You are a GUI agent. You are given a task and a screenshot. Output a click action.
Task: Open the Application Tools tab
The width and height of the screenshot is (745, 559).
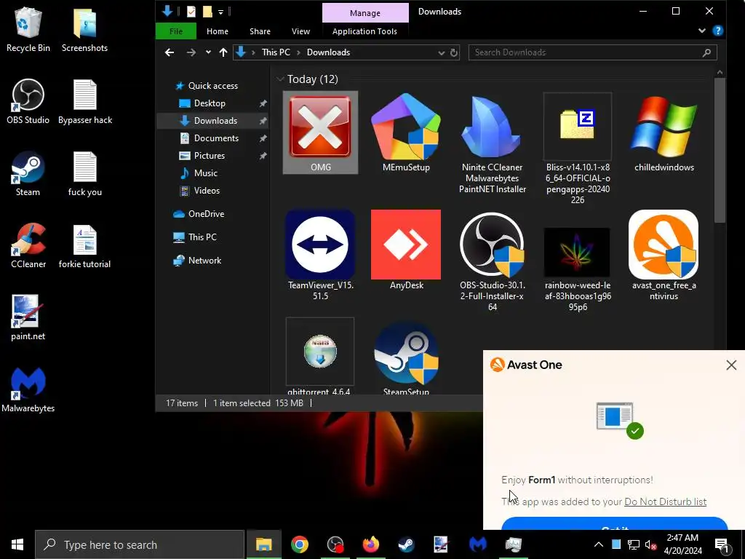pos(364,31)
